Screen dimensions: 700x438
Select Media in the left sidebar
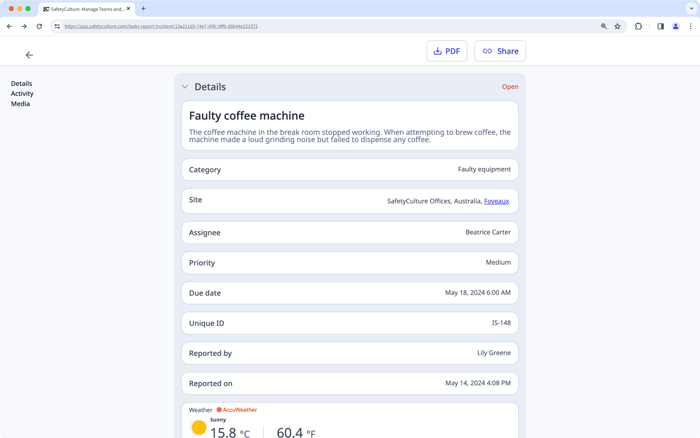[x=20, y=103]
